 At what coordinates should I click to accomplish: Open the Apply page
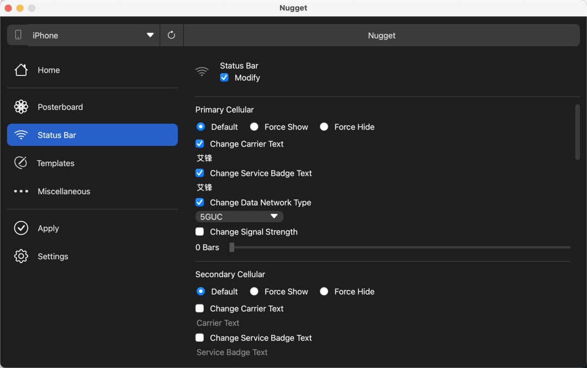tap(92, 228)
